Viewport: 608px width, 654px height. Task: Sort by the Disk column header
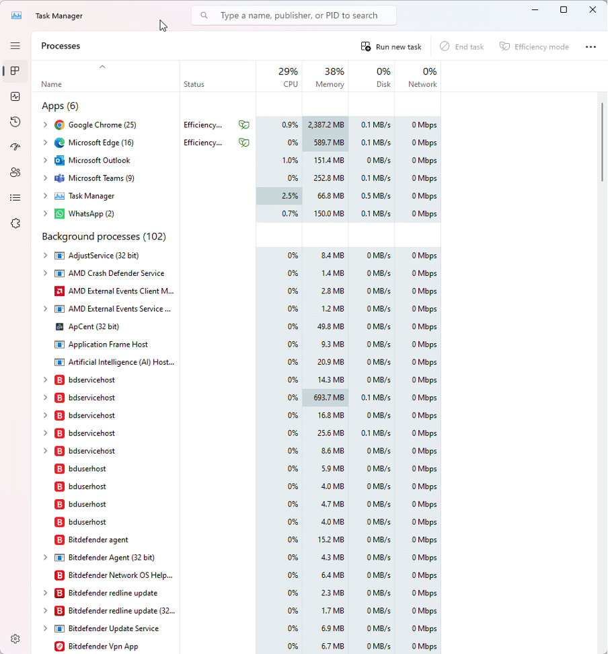pos(371,77)
